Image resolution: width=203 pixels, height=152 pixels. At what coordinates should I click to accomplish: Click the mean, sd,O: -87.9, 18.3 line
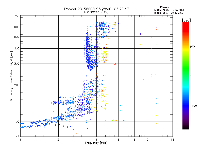point(169,10)
